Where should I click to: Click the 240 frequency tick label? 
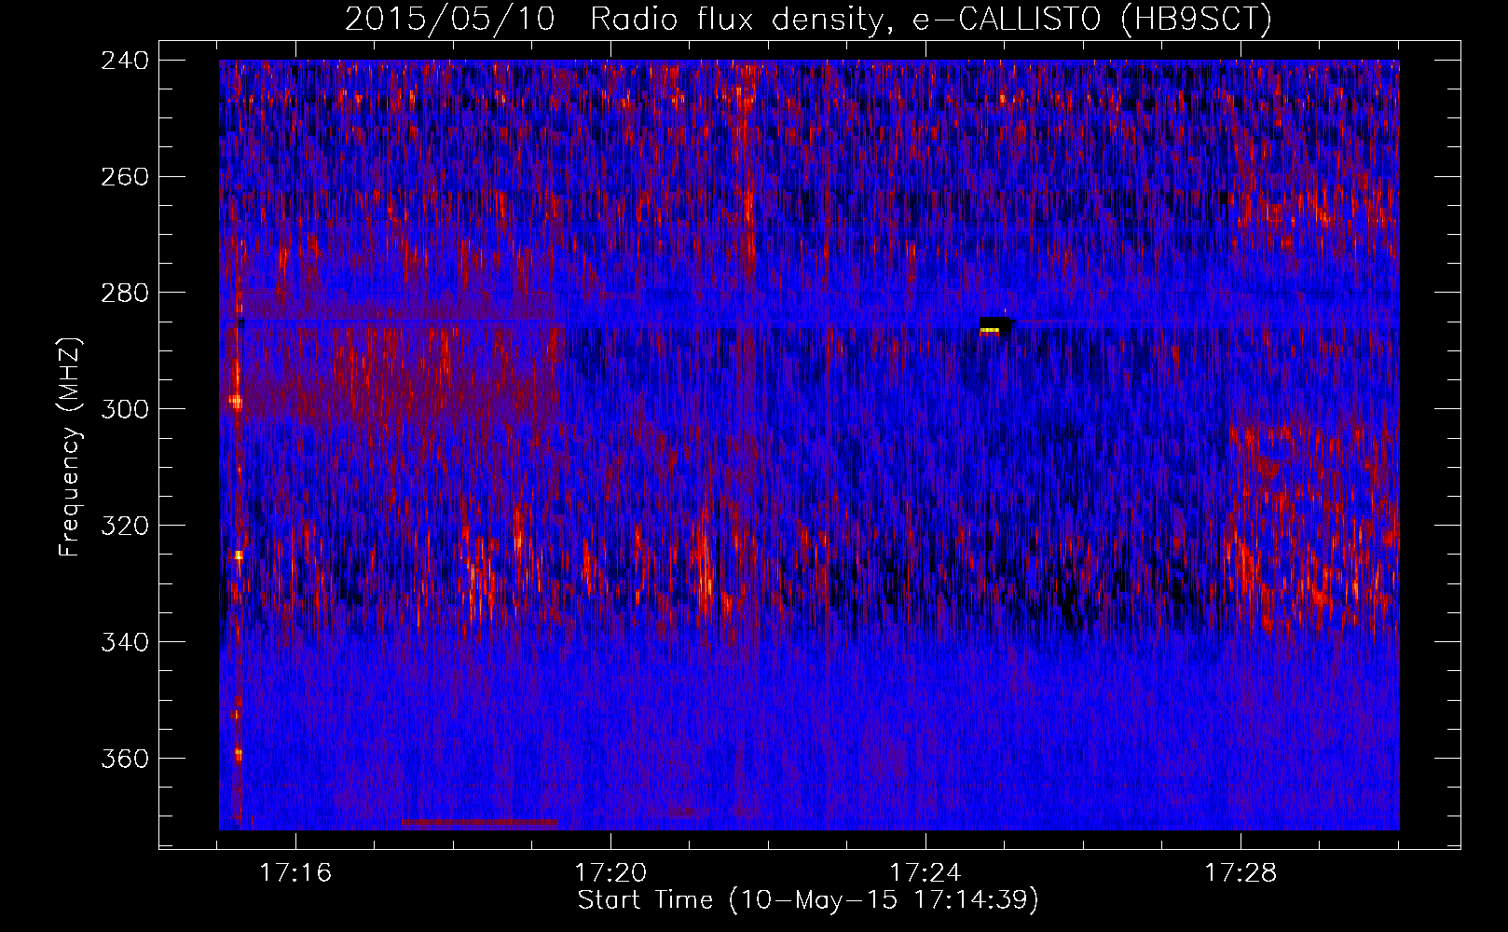(124, 61)
